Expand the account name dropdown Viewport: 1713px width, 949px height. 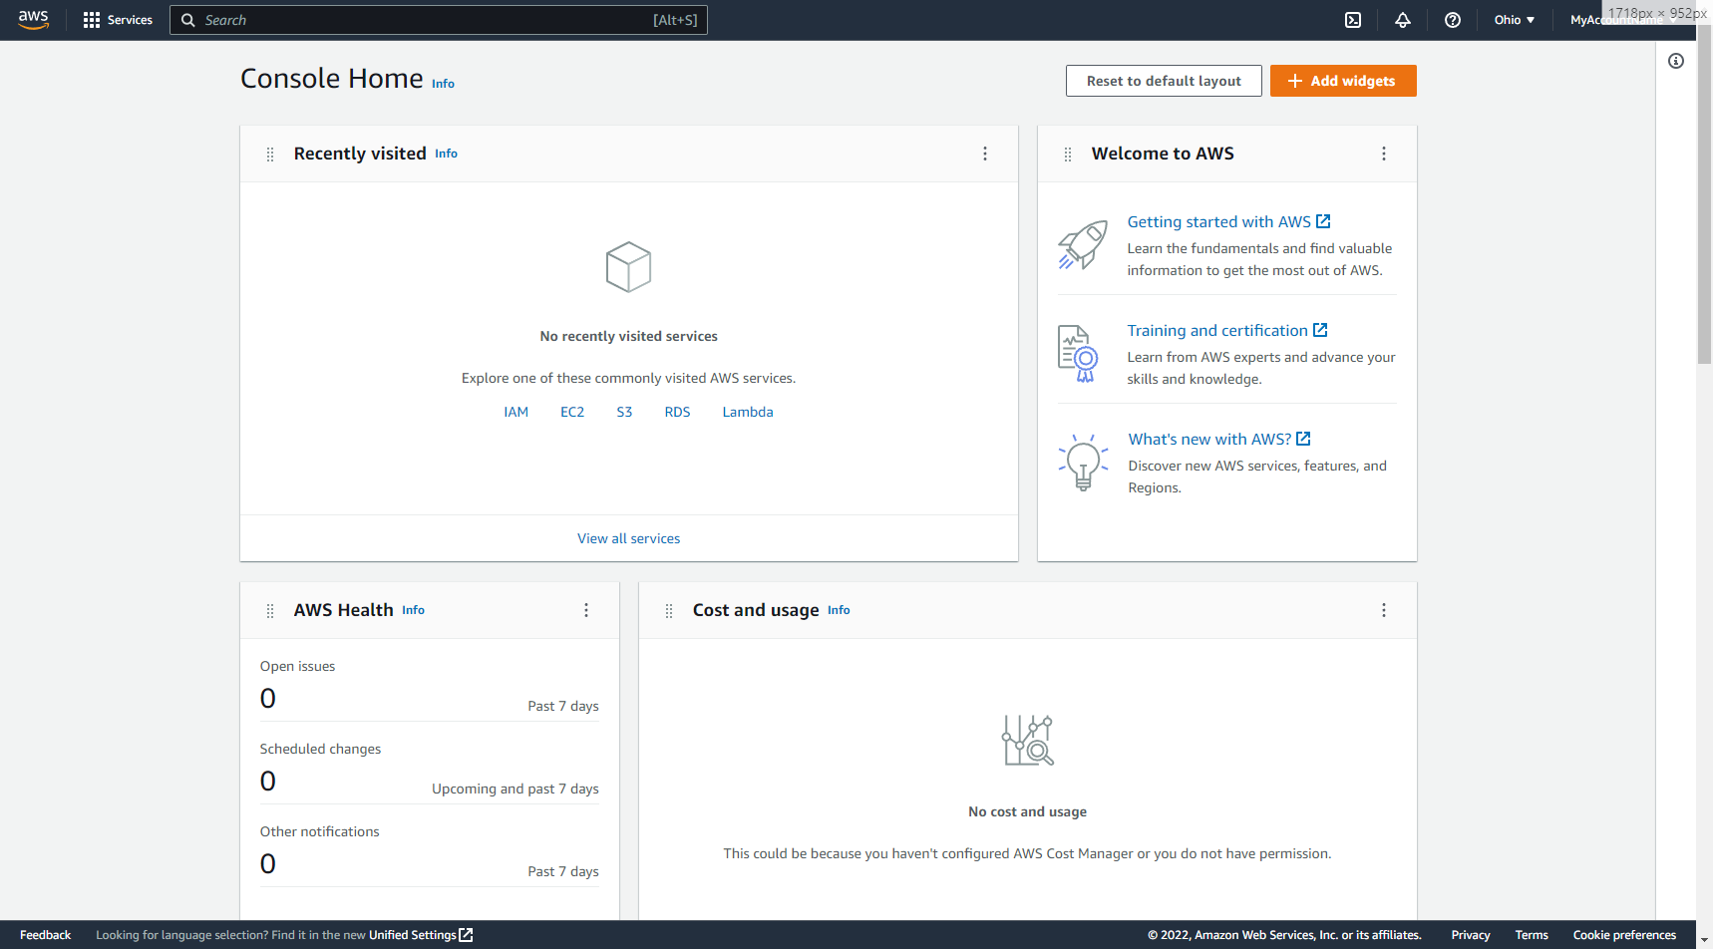click(x=1595, y=20)
